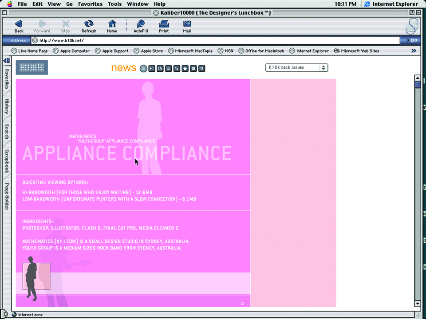Viewport: 426px width, 319px height.
Task: Click the scrollbar up arrow
Action: 418,78
